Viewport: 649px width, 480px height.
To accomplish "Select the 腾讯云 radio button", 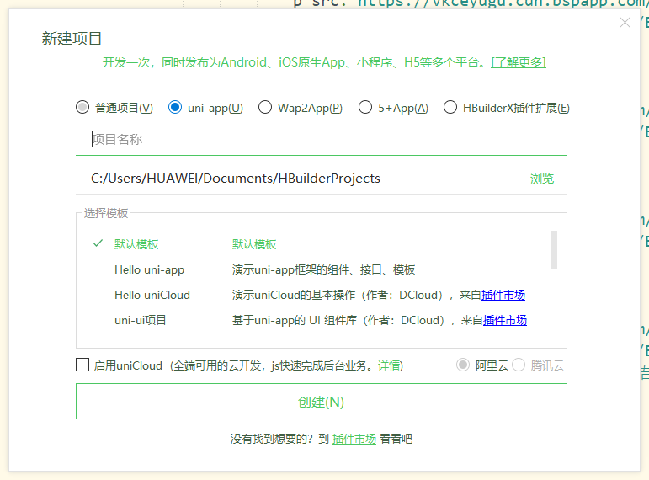I will (x=519, y=365).
